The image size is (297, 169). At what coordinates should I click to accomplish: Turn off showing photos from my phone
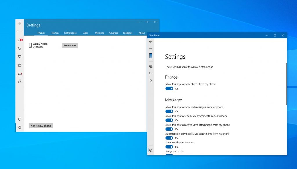[x=169, y=89]
